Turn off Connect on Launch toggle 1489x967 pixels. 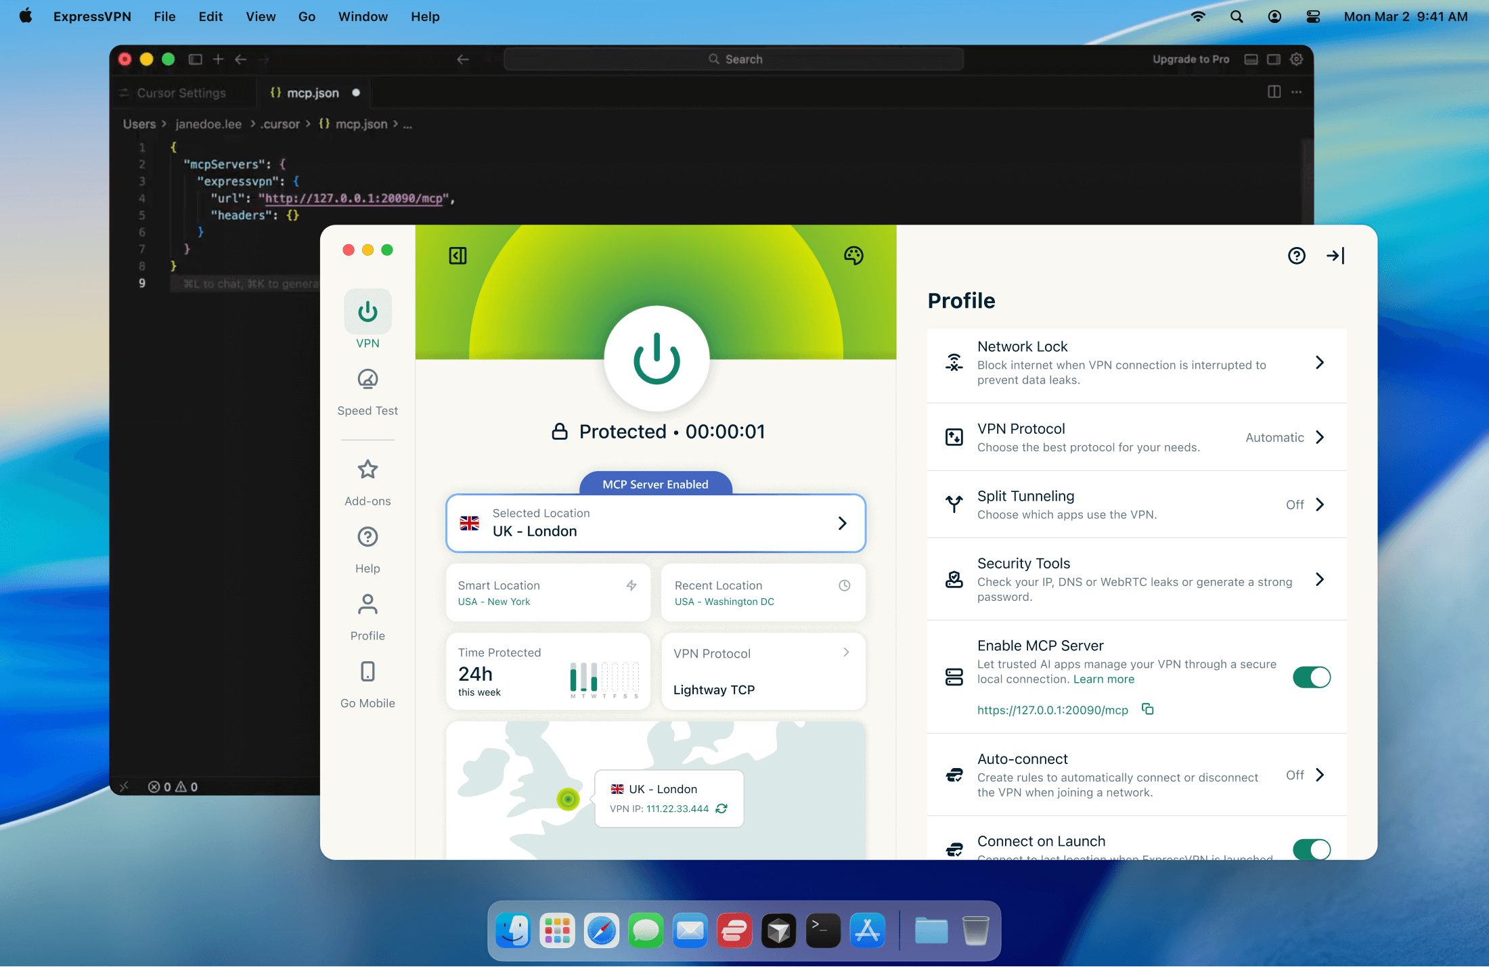point(1311,849)
